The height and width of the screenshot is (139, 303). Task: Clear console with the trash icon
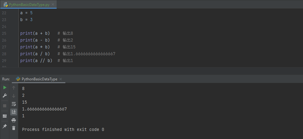pos(14,128)
